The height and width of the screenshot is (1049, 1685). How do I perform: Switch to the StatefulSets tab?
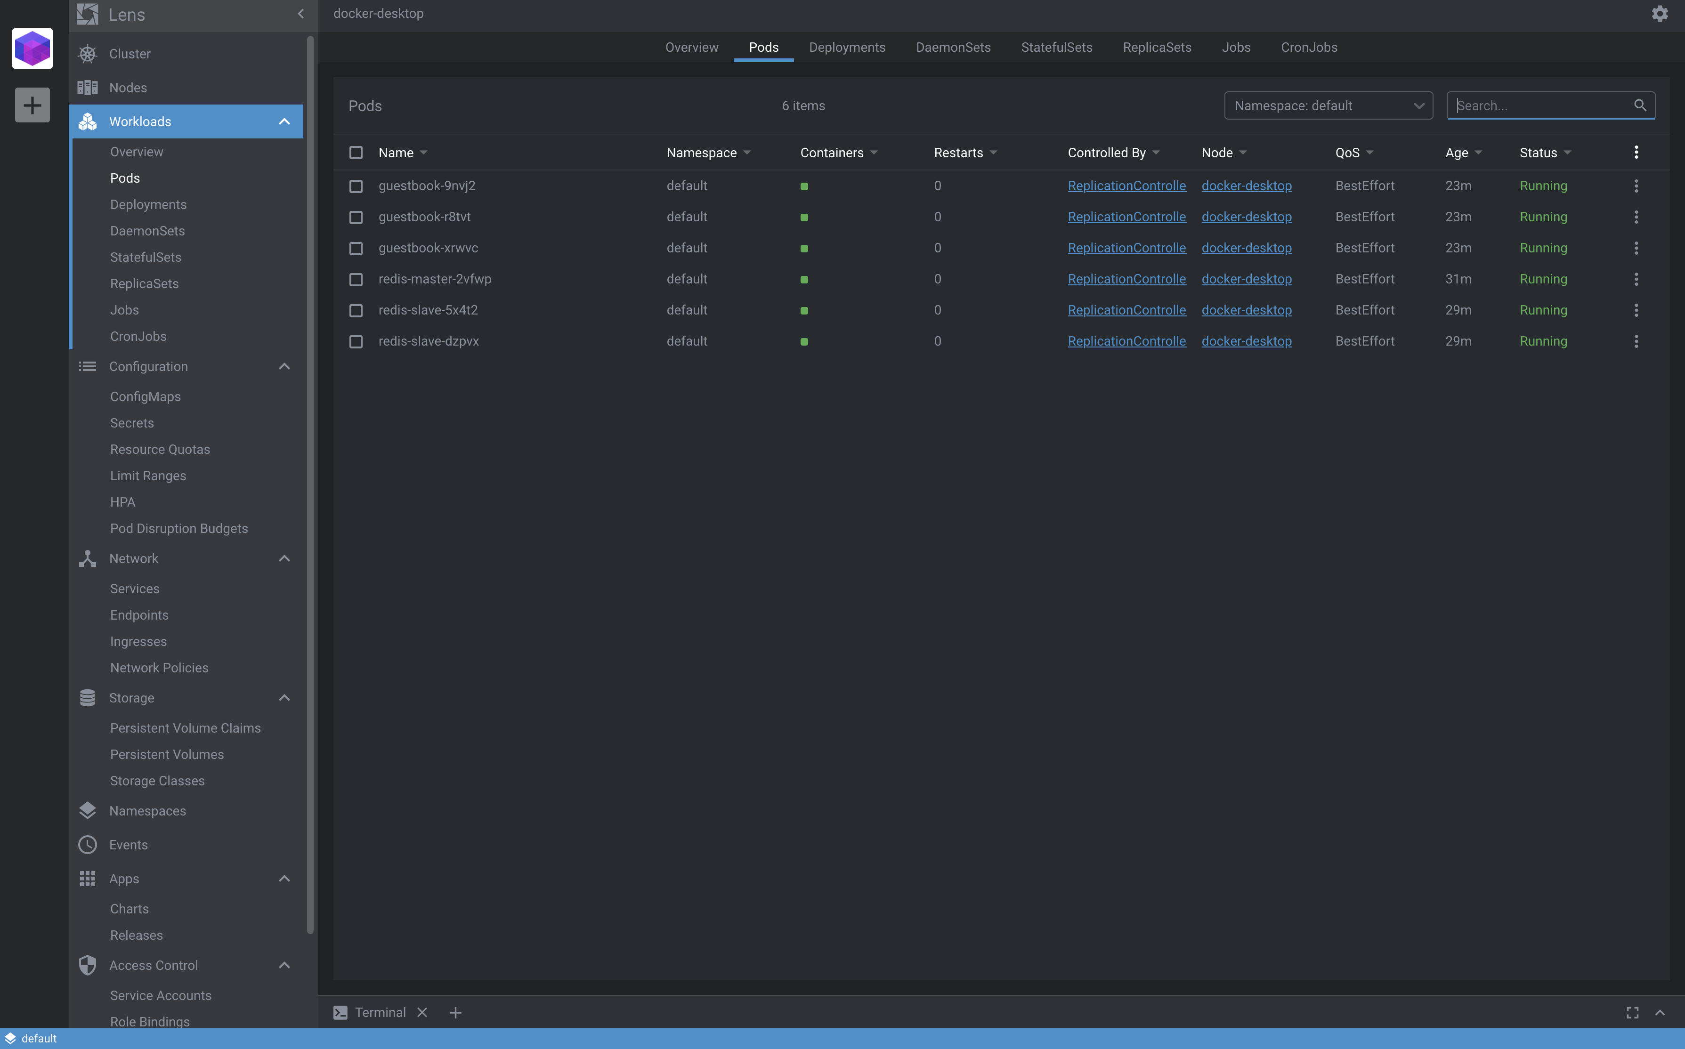pos(1056,47)
